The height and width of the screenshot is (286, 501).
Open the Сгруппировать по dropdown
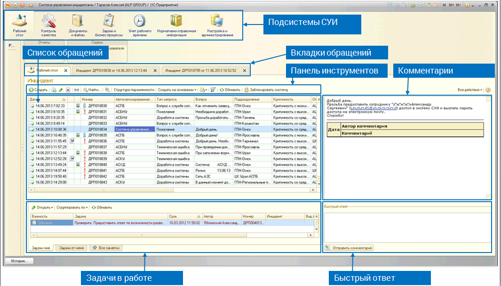pos(72,207)
